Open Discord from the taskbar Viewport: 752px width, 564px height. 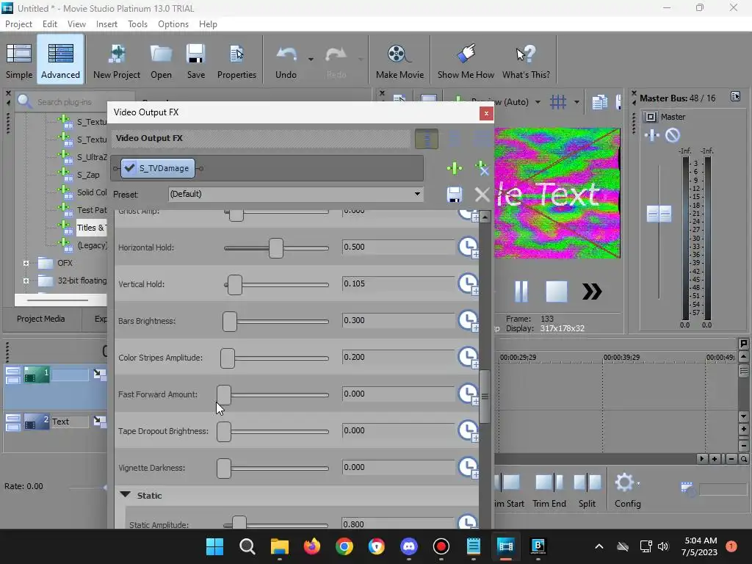tap(408, 546)
